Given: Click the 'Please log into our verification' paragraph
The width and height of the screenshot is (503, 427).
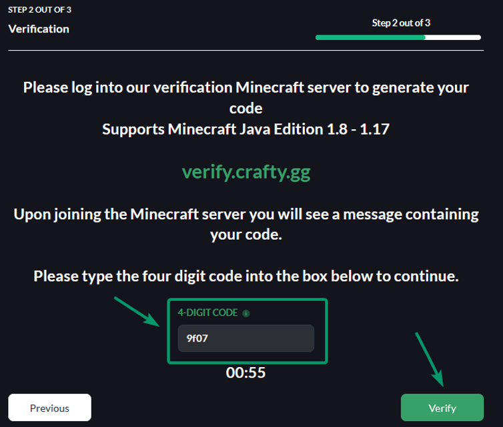Looking at the screenshot, I should click(x=246, y=98).
